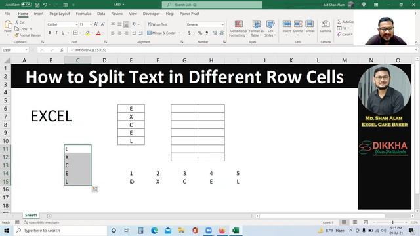Screen dimensions: 420x236
Task: Click the Camera tool icon
Action: (325, 24)
